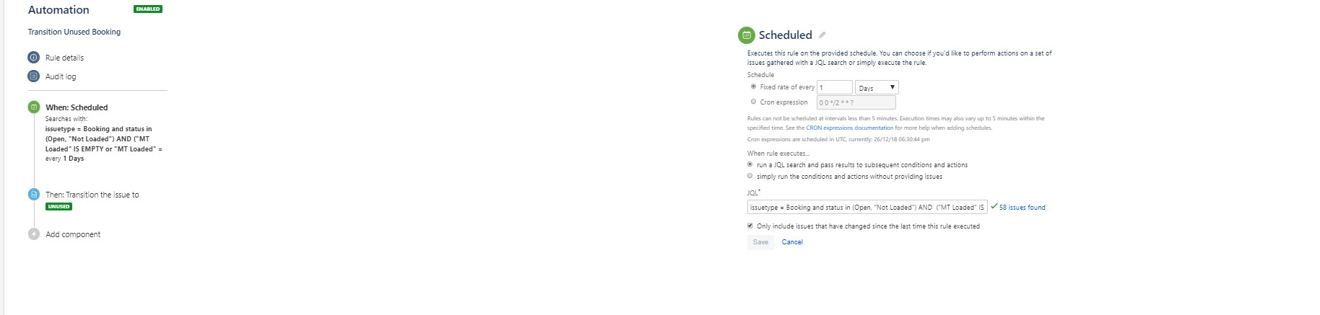The height and width of the screenshot is (315, 1320).
Task: Toggle Only include issues that have changed checkbox
Action: (x=750, y=226)
